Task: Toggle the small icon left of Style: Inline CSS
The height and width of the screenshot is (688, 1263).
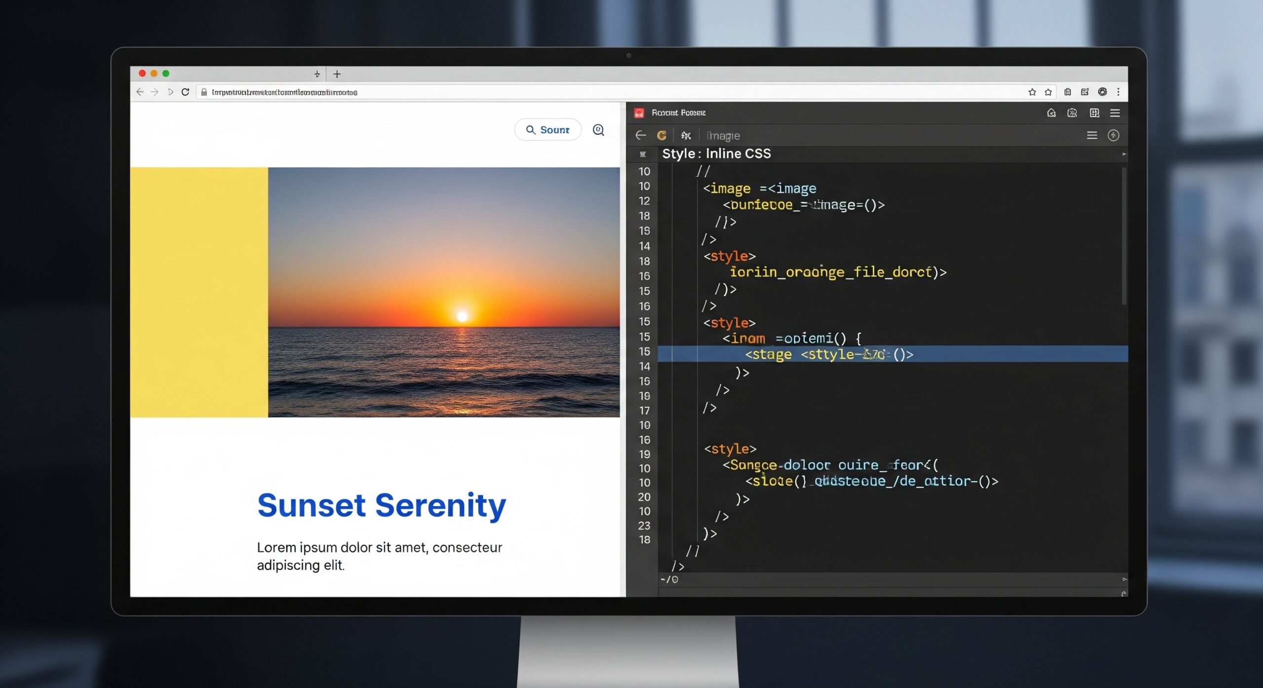Action: click(x=642, y=154)
